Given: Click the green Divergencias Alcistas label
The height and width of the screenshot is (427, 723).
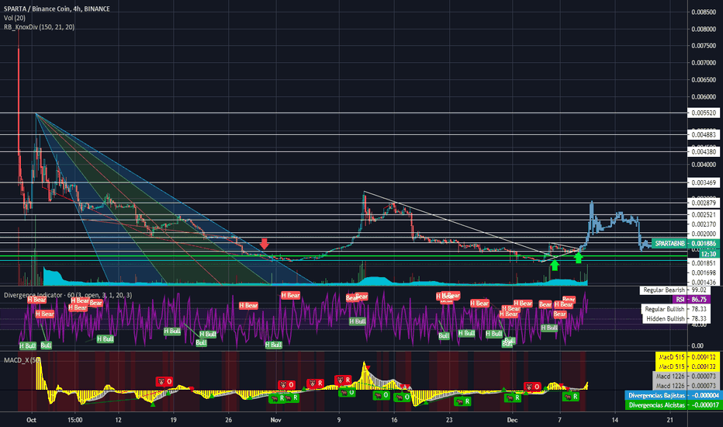Looking at the screenshot, I should click(673, 405).
